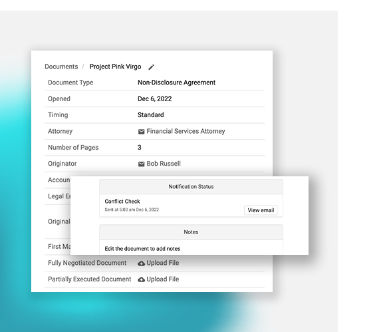Open the Financial Services Attorney contact link
The width and height of the screenshot is (389, 332).
click(x=186, y=131)
